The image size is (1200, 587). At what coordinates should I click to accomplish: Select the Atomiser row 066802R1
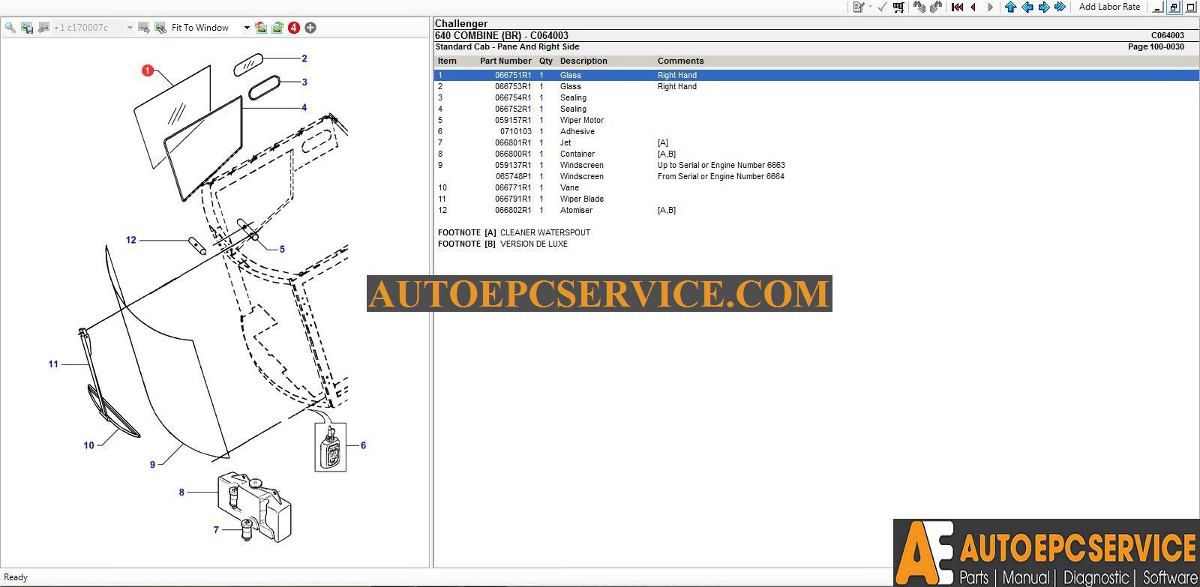[816, 210]
